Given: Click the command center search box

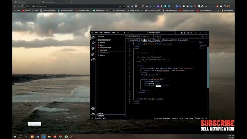Looking at the screenshot, I should pyautogui.click(x=153, y=32).
